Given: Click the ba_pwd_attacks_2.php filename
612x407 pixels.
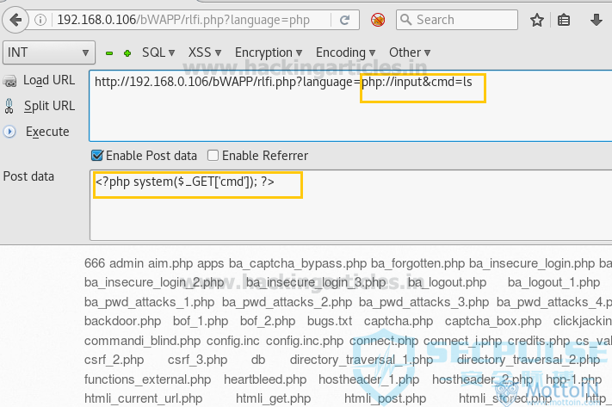Looking at the screenshot, I should [287, 302].
